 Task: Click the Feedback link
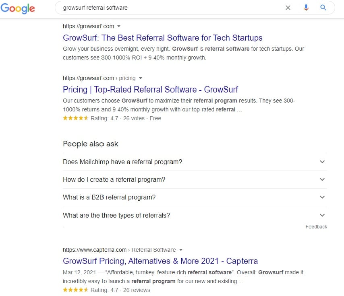[316, 226]
